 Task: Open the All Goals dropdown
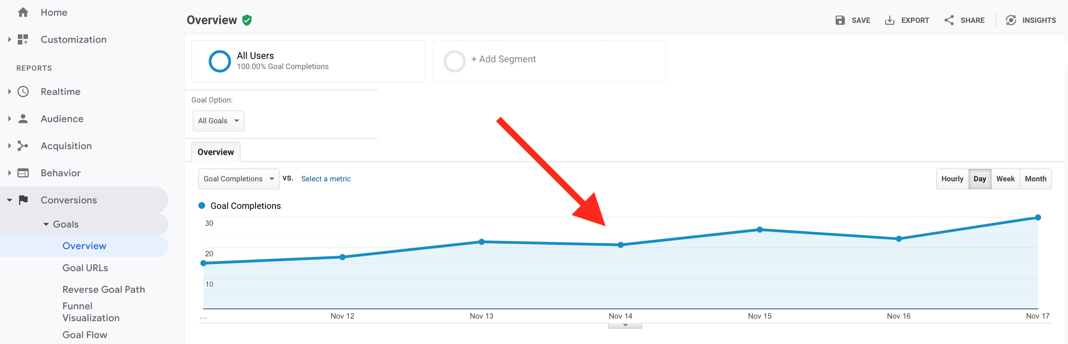tap(218, 121)
